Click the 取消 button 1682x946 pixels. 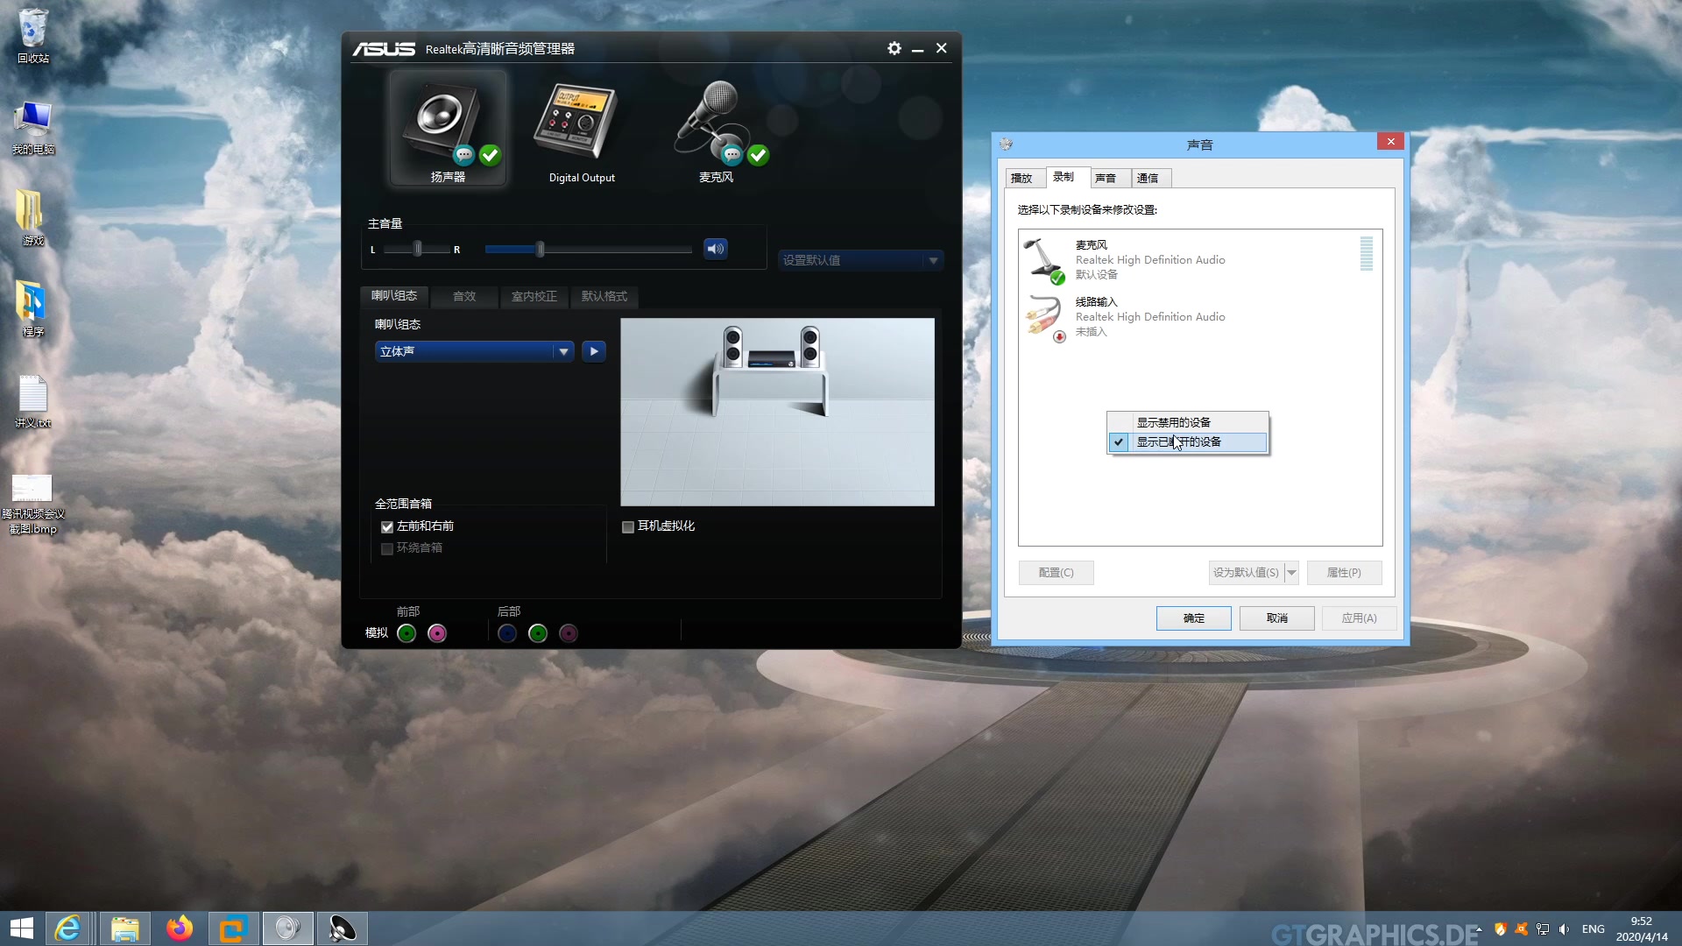click(x=1277, y=618)
